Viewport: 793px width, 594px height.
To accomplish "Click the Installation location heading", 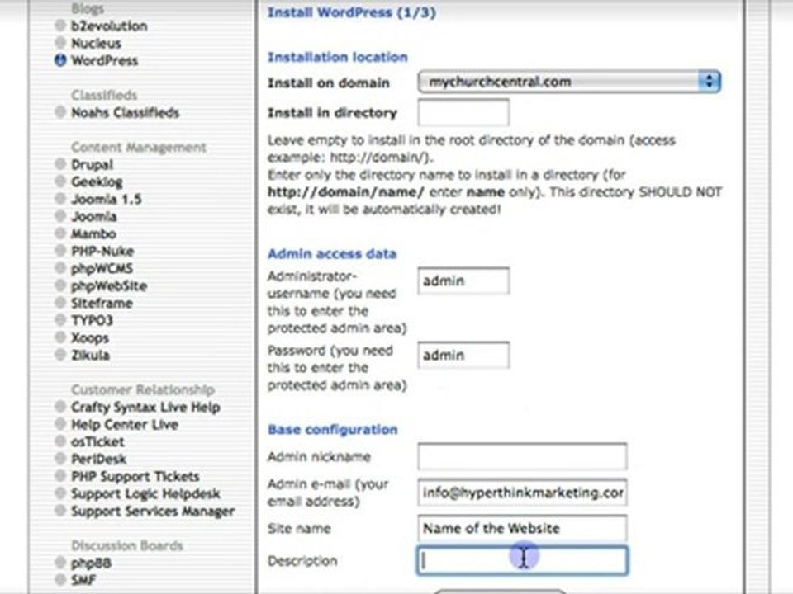I will coord(337,57).
